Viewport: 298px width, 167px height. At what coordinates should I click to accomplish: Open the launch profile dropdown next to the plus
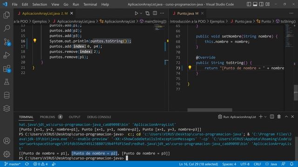pyautogui.click(x=265, y=117)
